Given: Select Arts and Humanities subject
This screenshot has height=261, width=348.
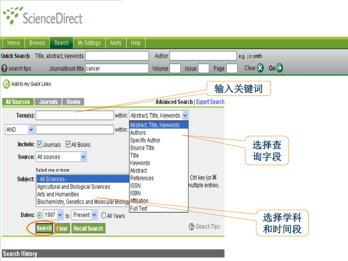Looking at the screenshot, I should (x=83, y=194).
